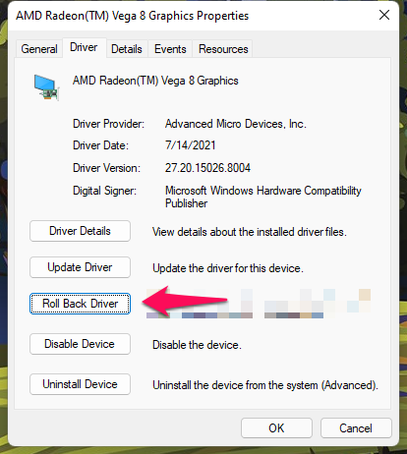This screenshot has width=407, height=454.
Task: Click the 'Driver Version:' label
Action: click(106, 168)
